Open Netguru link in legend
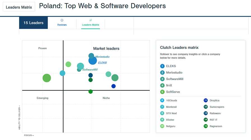 171,126
